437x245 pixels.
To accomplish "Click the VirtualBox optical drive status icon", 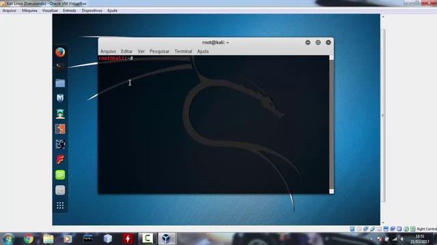I will pyautogui.click(x=359, y=229).
